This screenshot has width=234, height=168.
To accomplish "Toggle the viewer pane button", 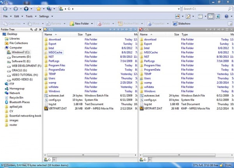I will click(x=218, y=16).
